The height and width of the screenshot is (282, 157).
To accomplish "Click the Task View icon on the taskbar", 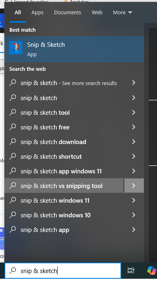I will pos(131,271).
